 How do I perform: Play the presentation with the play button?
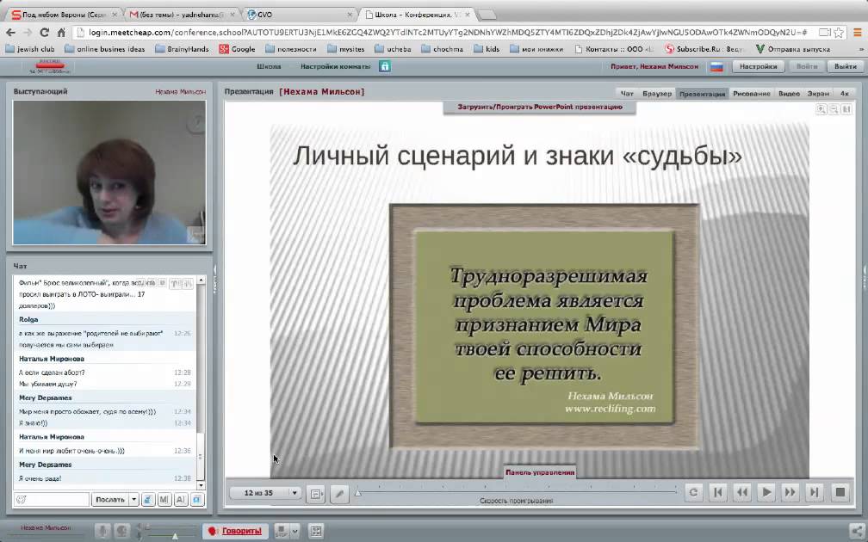click(x=766, y=492)
